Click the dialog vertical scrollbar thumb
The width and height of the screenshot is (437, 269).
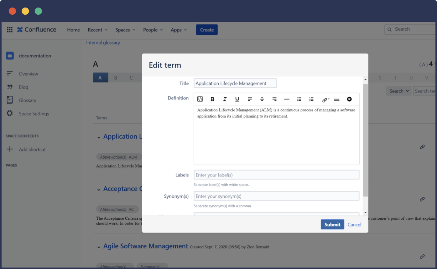[366, 140]
